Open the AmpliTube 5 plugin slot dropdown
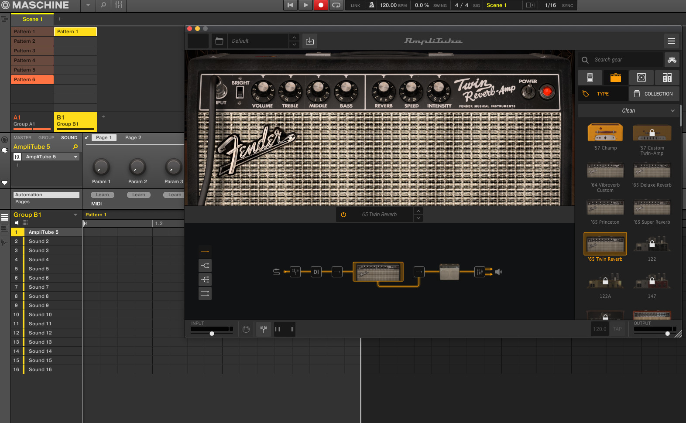Viewport: 686px width, 423px height. tap(75, 157)
